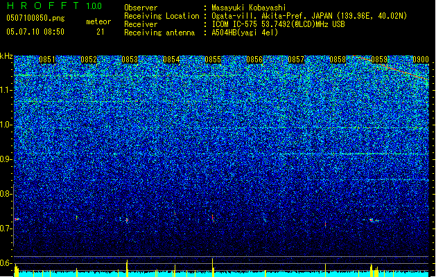Click the HROFFT program title

[x=43, y=6]
